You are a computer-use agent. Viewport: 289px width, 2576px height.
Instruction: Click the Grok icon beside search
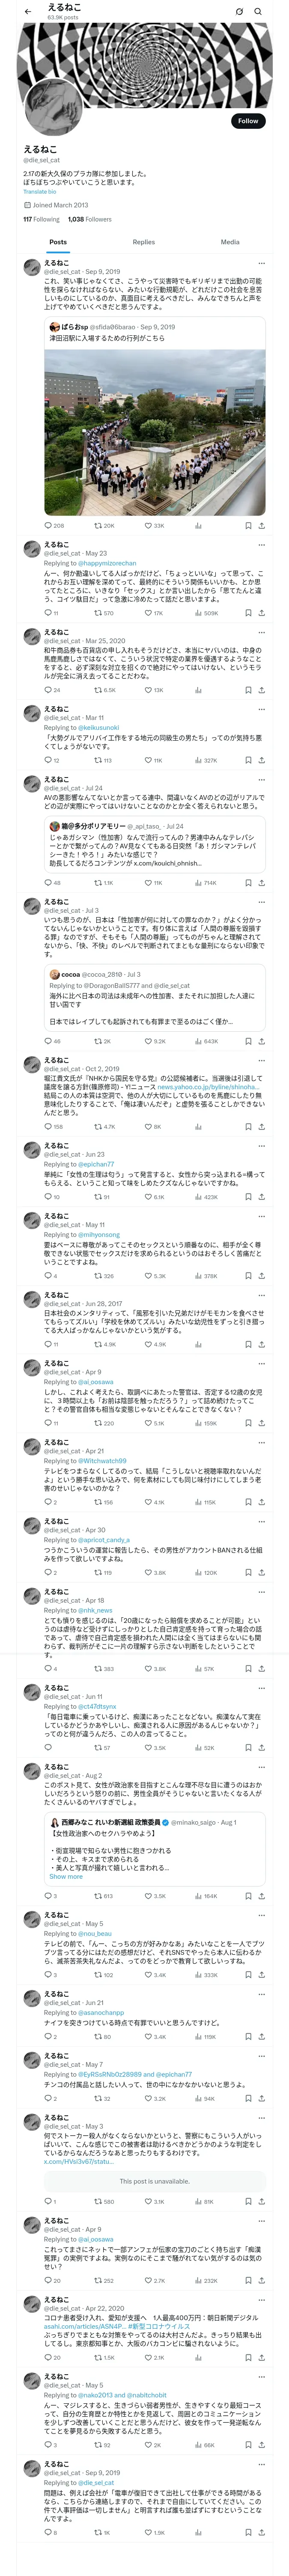(x=239, y=12)
